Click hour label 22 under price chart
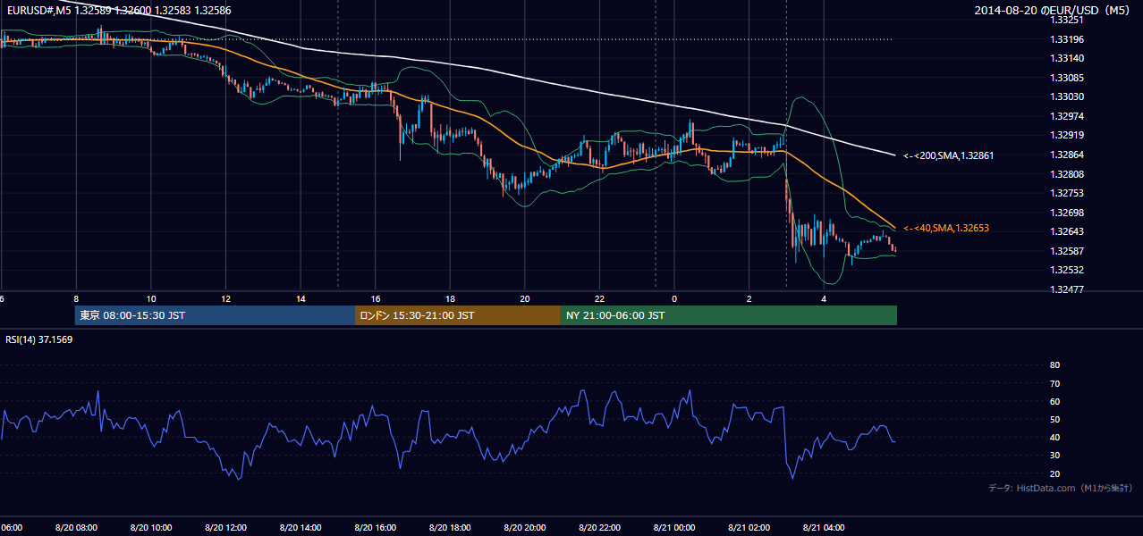Image resolution: width=1143 pixels, height=536 pixels. click(599, 299)
